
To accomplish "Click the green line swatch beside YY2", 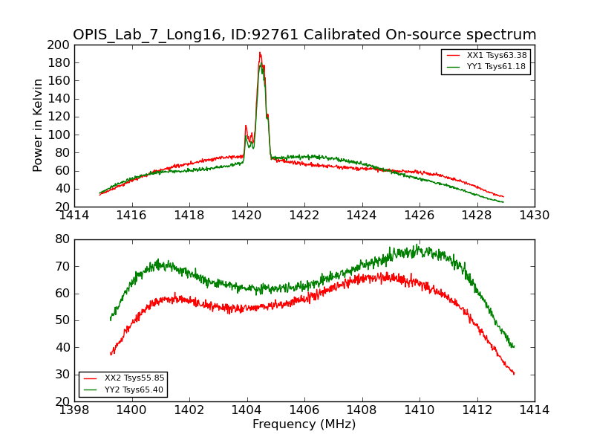I will pyautogui.click(x=91, y=390).
